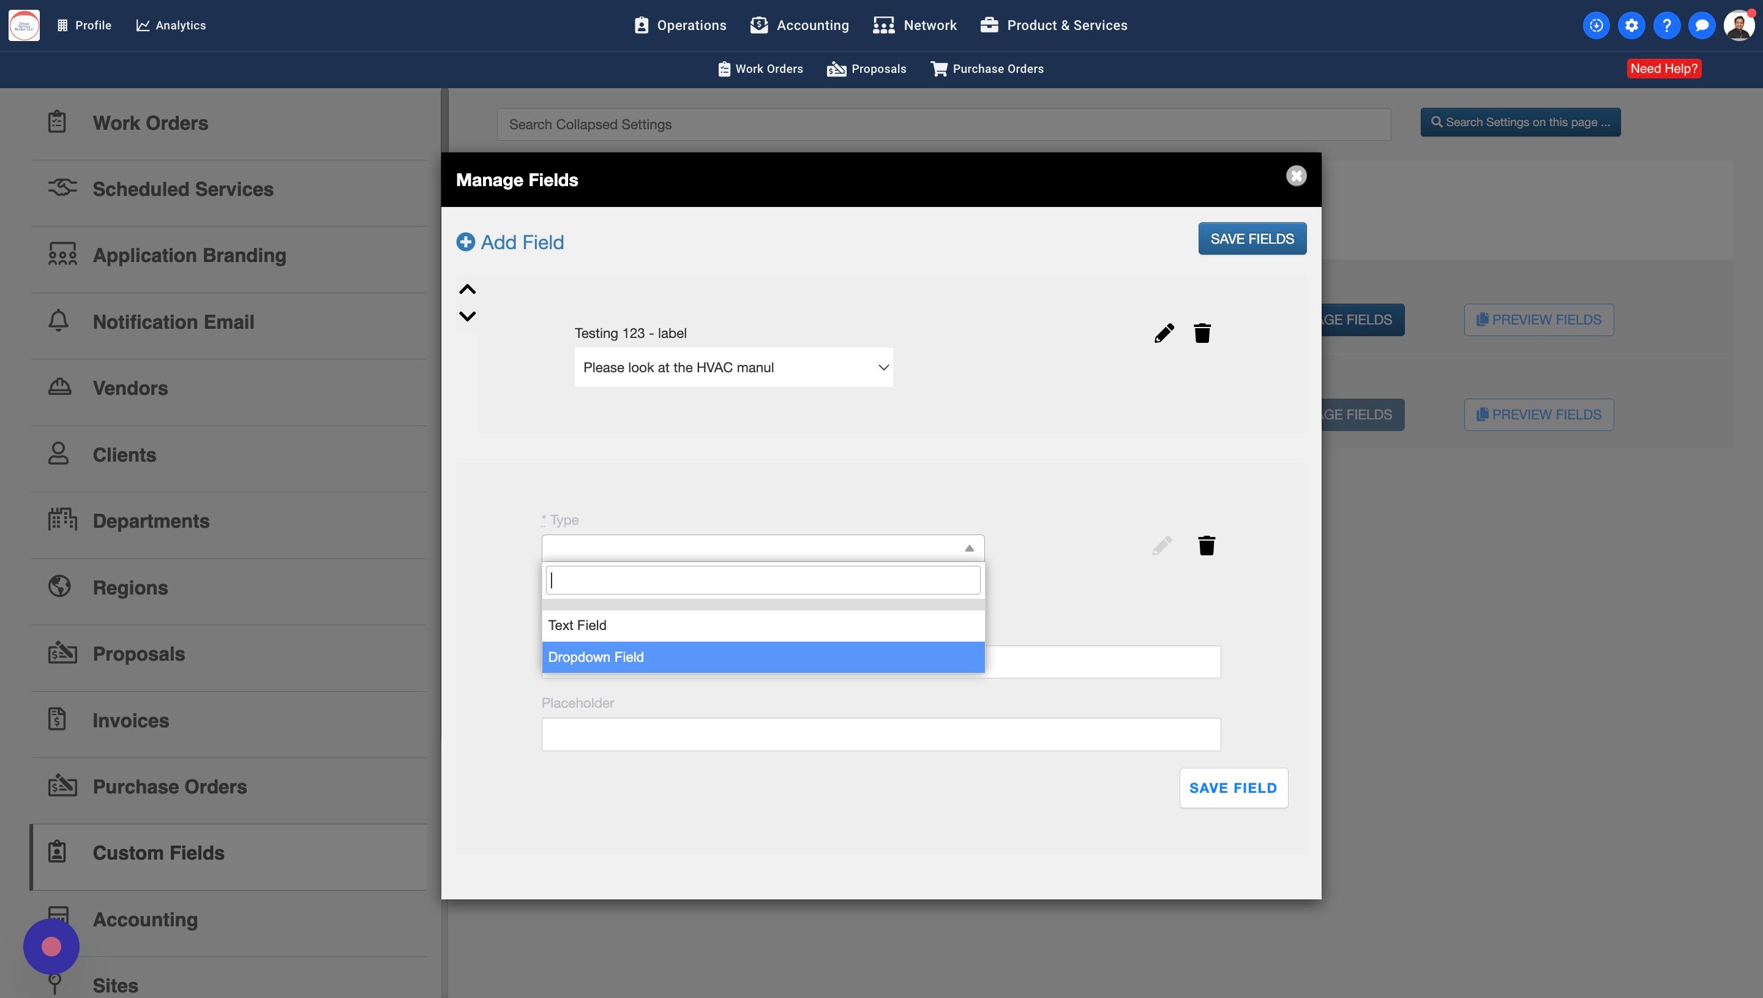Click the plus icon next to Add Field

pyautogui.click(x=465, y=242)
